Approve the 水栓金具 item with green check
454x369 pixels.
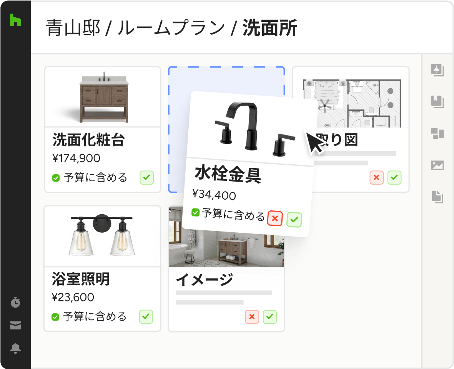[294, 220]
